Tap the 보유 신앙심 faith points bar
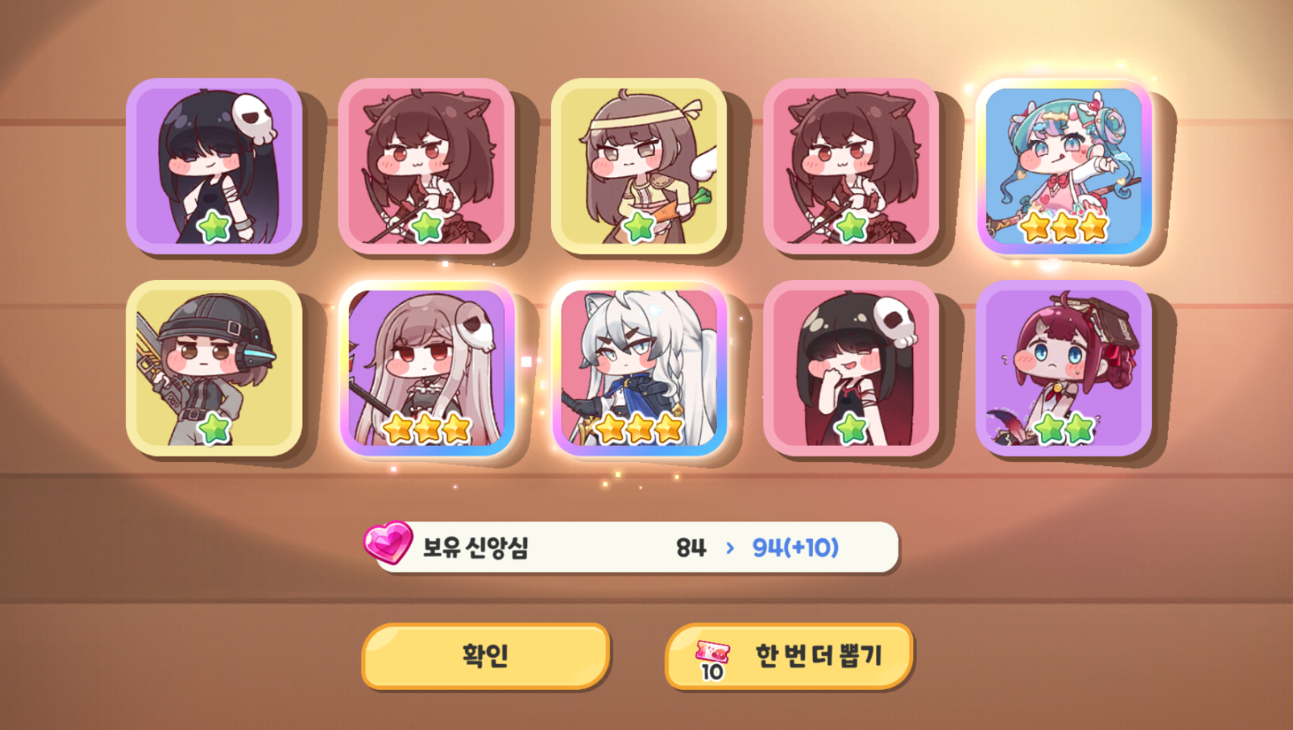Image resolution: width=1293 pixels, height=730 pixels. point(636,547)
